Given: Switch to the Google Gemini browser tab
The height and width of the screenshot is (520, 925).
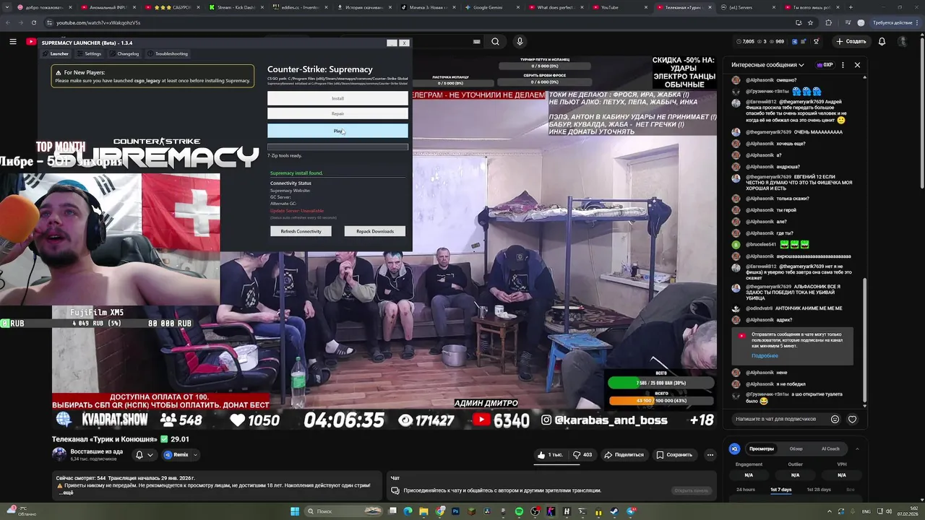Looking at the screenshot, I should point(494,7).
